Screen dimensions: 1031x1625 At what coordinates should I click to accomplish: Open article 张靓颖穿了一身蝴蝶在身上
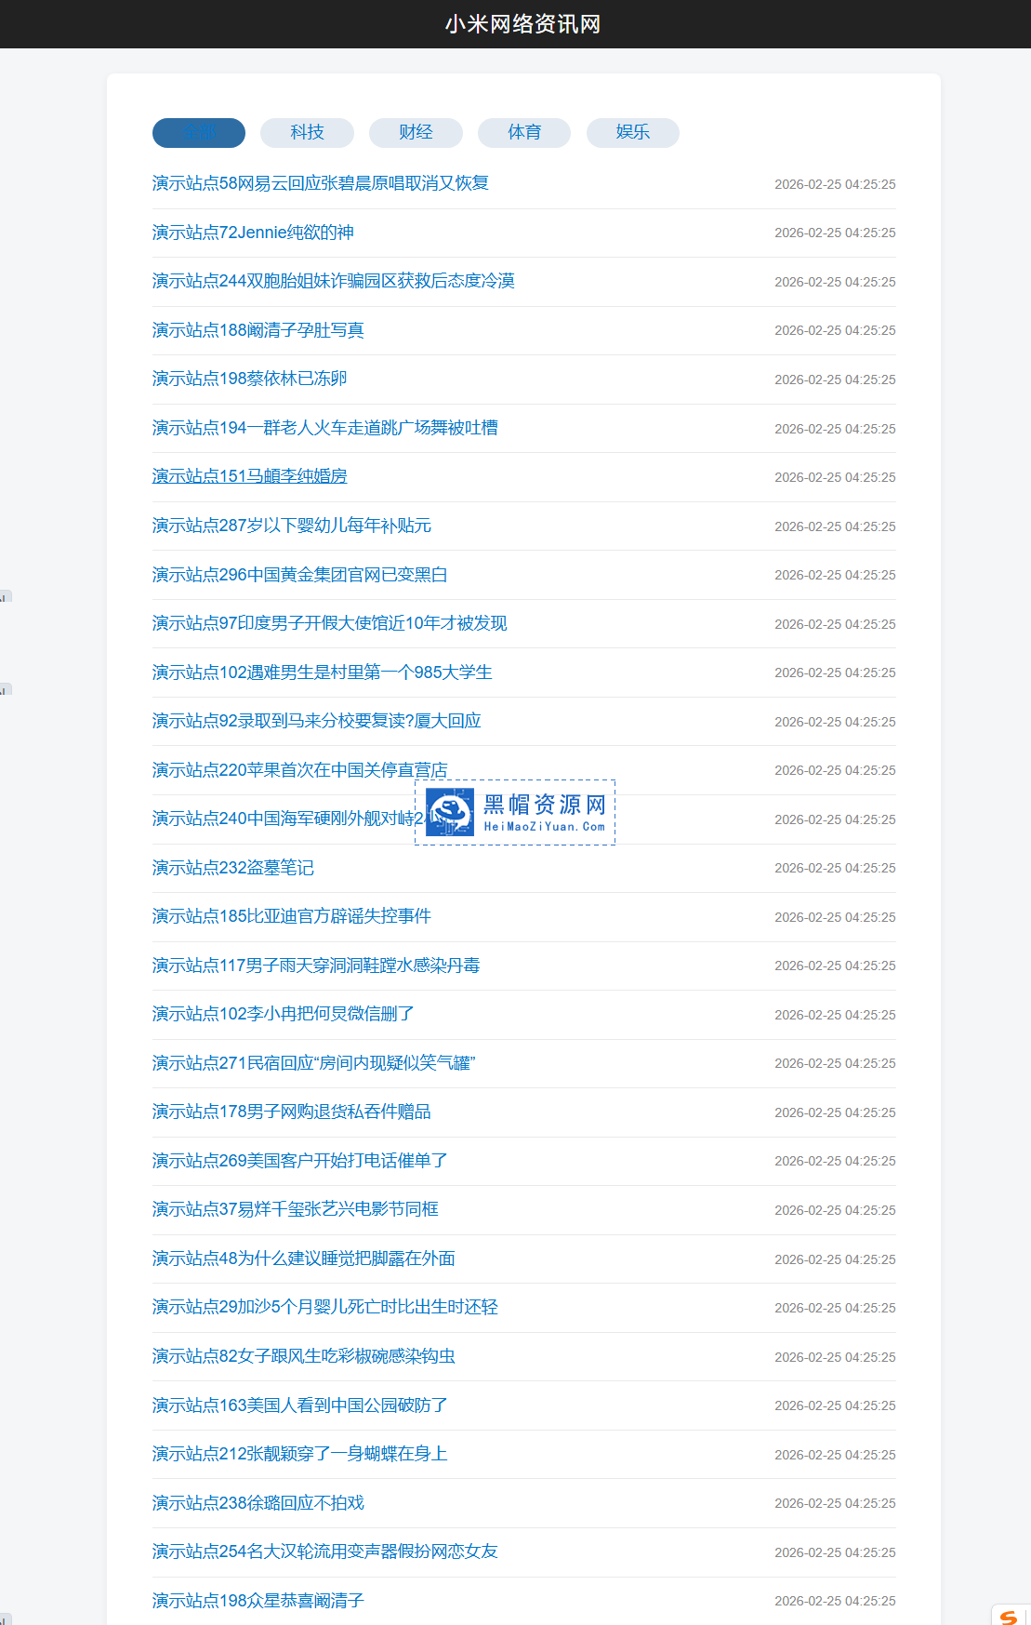tap(300, 1454)
